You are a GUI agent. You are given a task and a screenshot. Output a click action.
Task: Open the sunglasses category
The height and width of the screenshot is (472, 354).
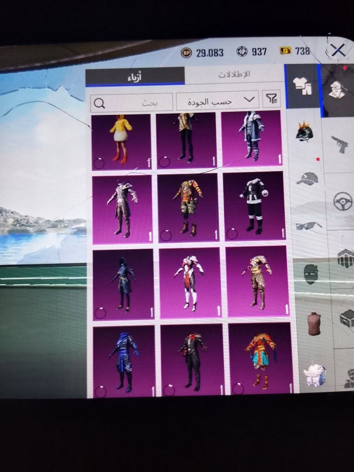pyautogui.click(x=309, y=226)
